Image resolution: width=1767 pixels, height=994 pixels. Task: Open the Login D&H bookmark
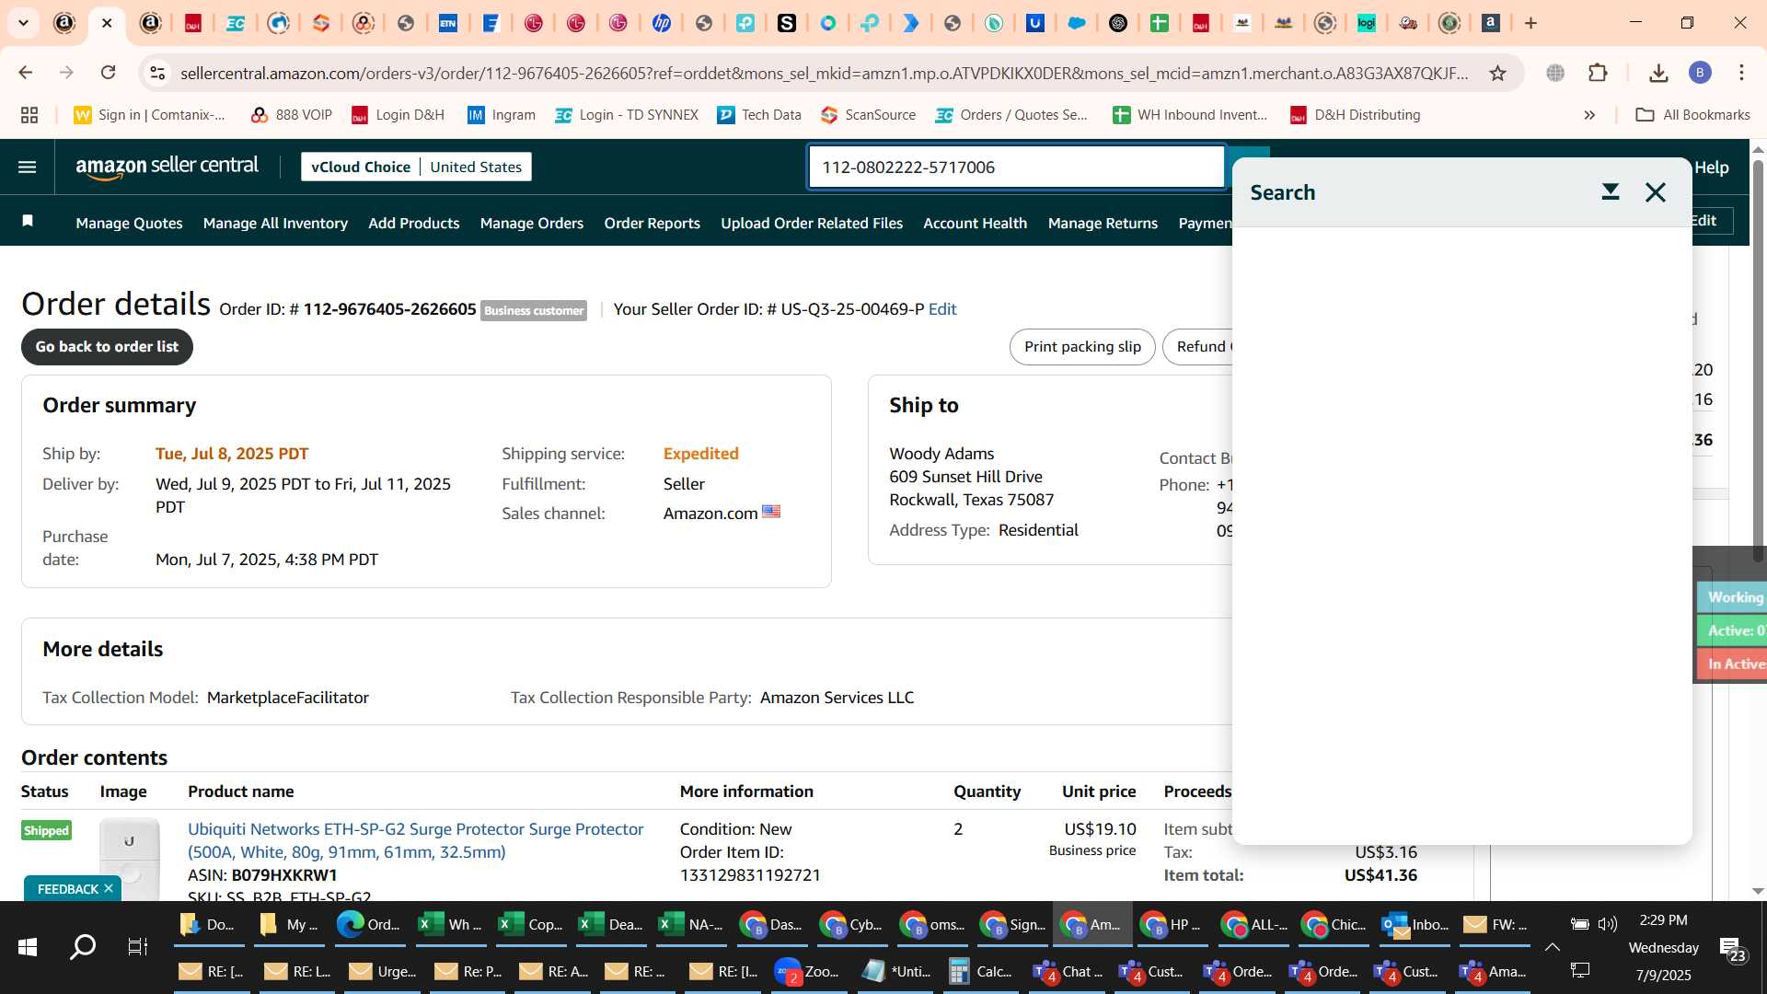pos(398,115)
